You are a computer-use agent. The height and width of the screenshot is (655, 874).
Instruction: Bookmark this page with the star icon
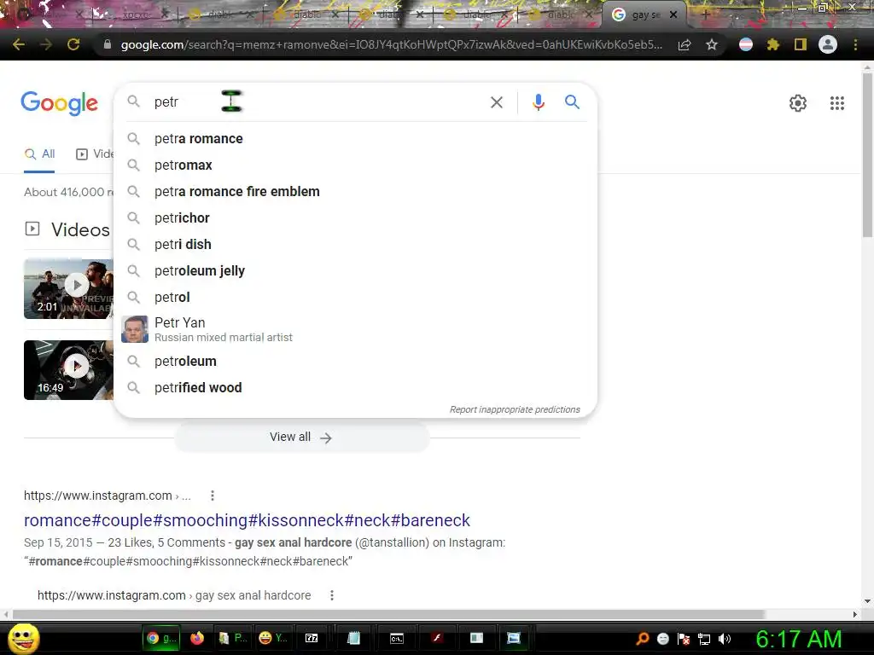pos(711,44)
